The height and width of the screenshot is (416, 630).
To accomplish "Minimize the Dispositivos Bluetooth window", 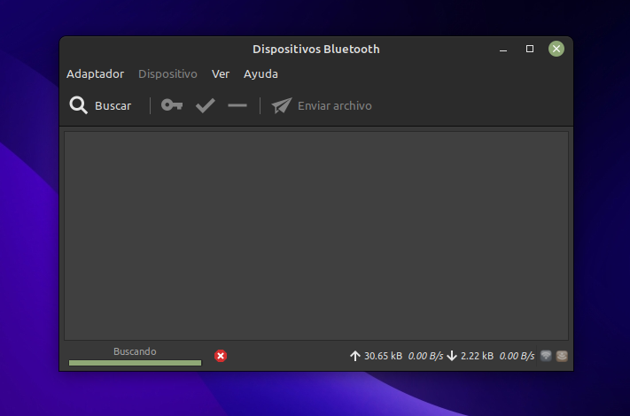I will pyautogui.click(x=503, y=50).
